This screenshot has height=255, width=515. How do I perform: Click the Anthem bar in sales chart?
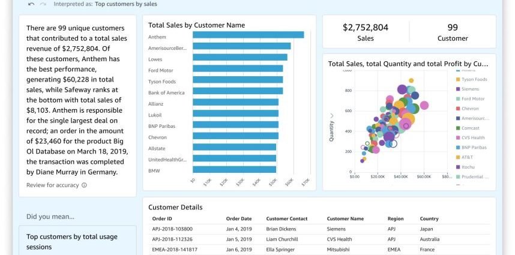[248, 35]
